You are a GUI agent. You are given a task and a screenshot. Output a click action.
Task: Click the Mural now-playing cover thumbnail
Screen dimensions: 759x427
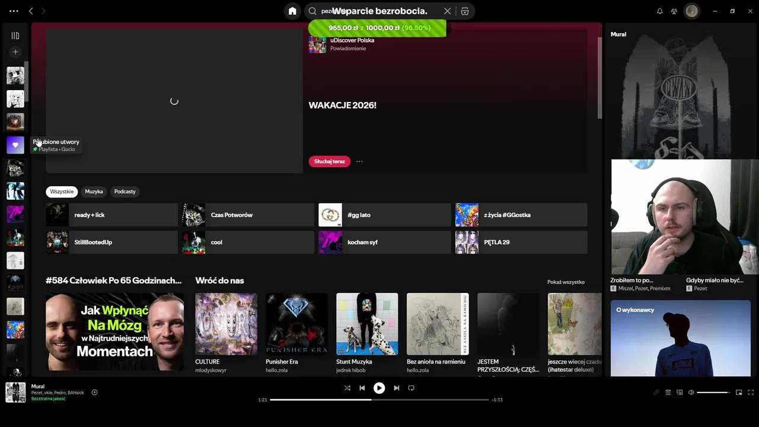point(15,392)
